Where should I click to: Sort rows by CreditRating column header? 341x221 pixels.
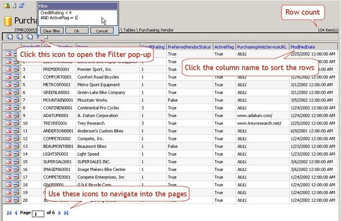[153, 47]
